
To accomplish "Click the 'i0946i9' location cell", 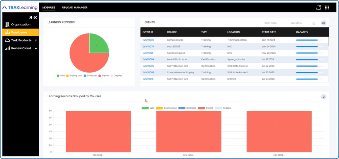I will 231,79.
